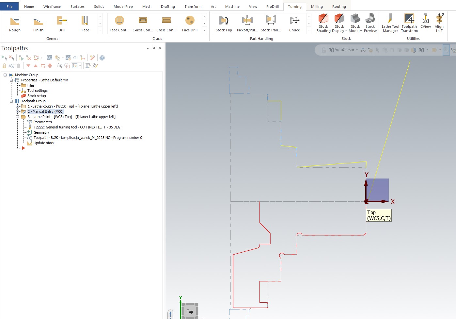
Task: Select Stock setup in the tree
Action: coord(37,96)
